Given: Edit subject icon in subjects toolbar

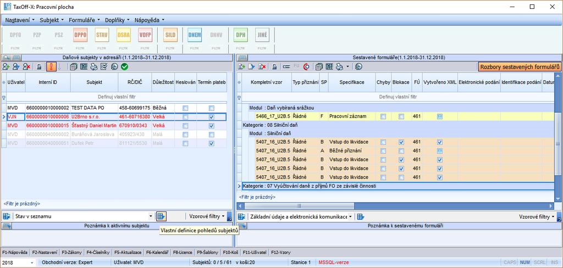Looking at the screenshot, I should point(16,66).
